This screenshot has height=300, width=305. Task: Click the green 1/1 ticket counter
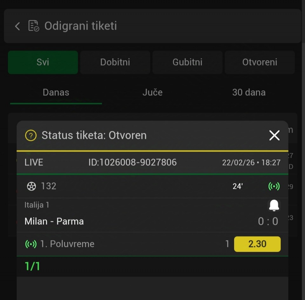[32, 266]
